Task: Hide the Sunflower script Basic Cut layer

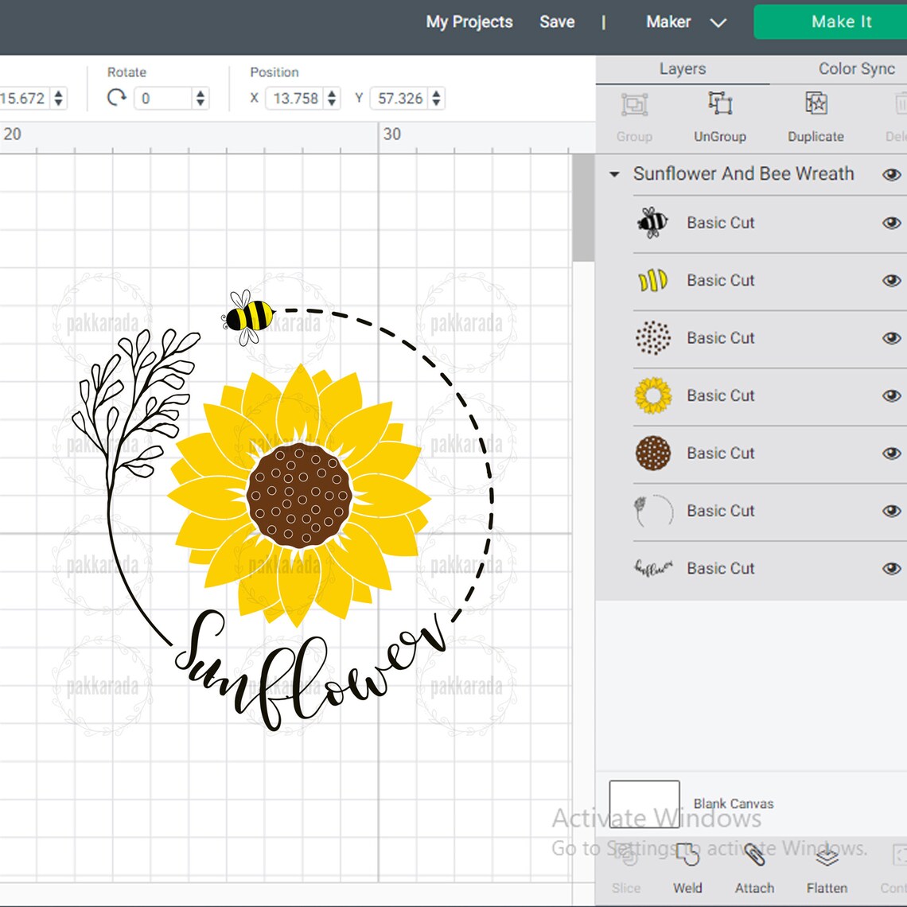Action: (x=891, y=568)
